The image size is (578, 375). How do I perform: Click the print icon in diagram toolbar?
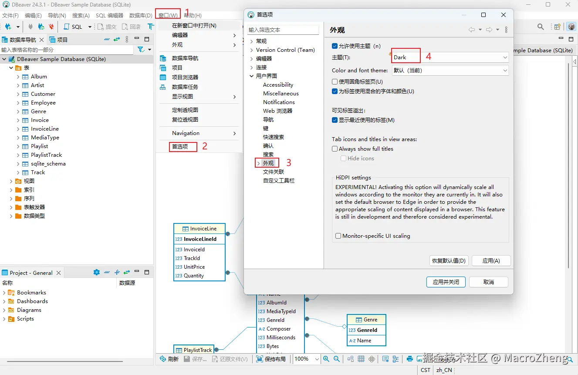[x=410, y=359]
